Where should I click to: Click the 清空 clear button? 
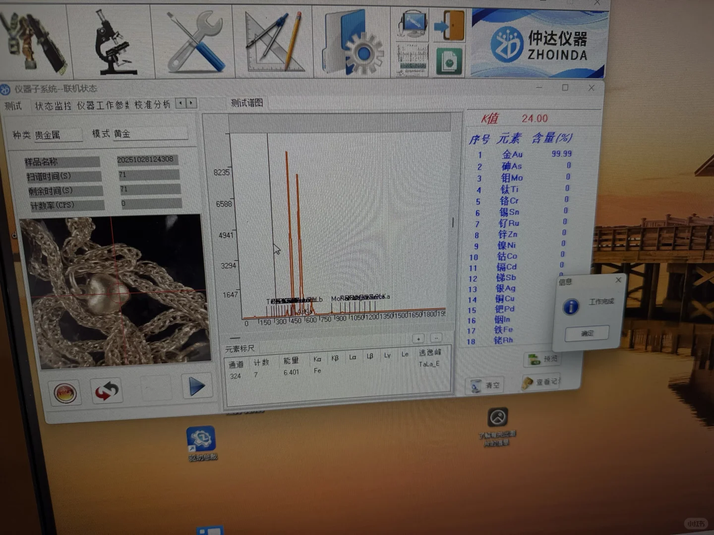point(485,385)
